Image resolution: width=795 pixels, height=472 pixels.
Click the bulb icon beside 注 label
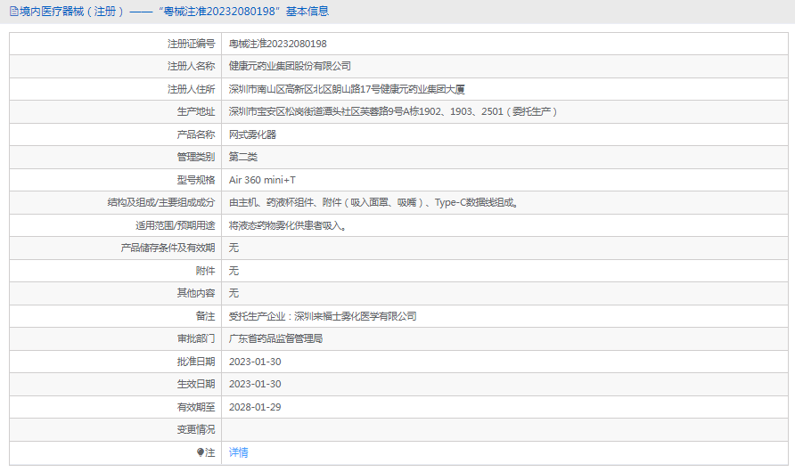201,452
